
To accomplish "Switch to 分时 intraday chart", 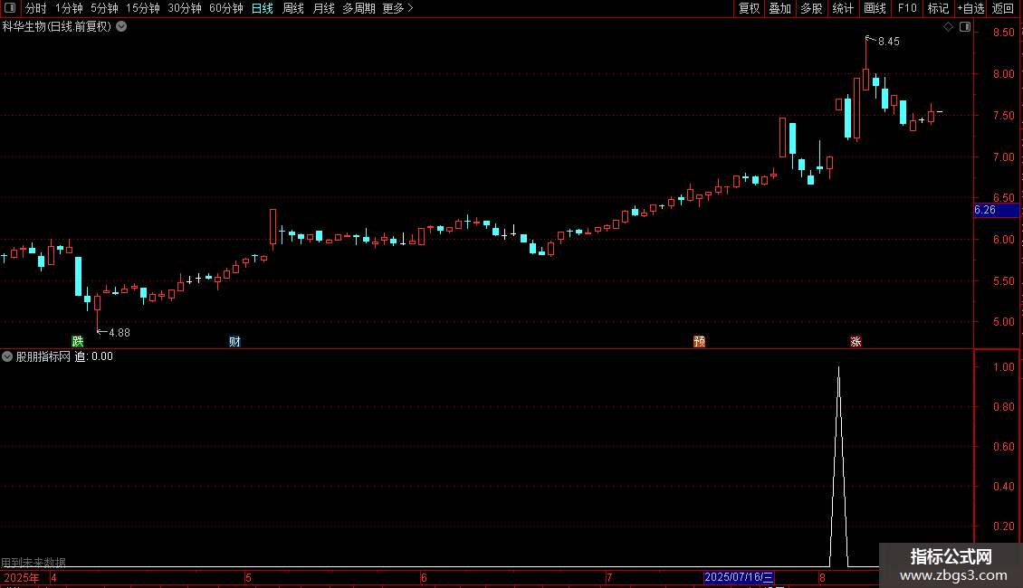I will point(36,8).
